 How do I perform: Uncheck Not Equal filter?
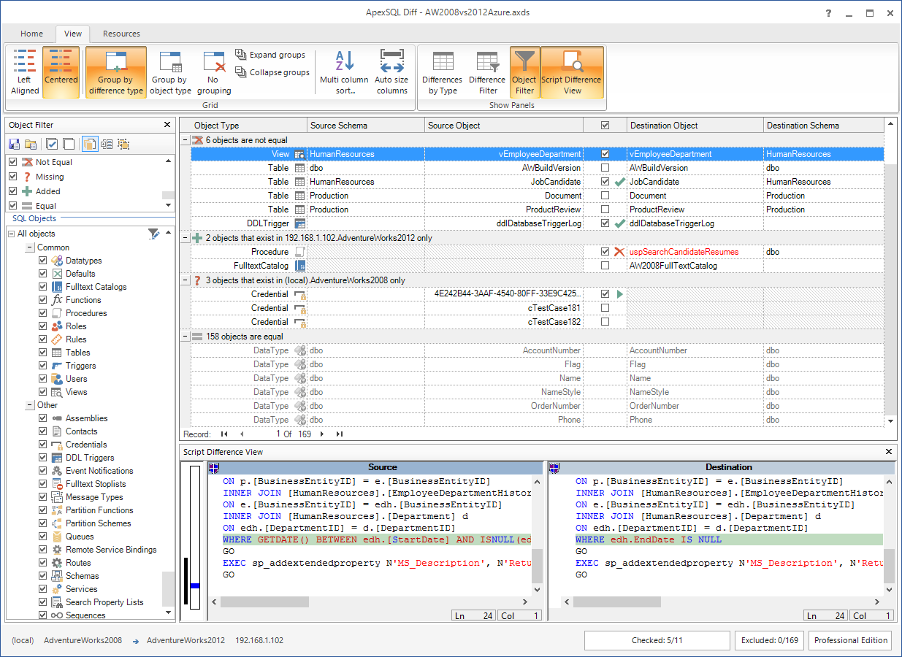(12, 162)
